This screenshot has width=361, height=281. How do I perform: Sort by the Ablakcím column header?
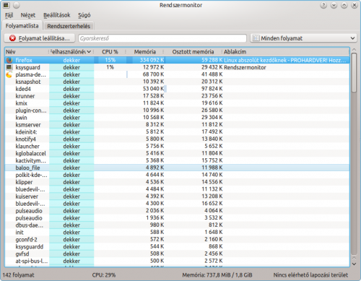286,52
